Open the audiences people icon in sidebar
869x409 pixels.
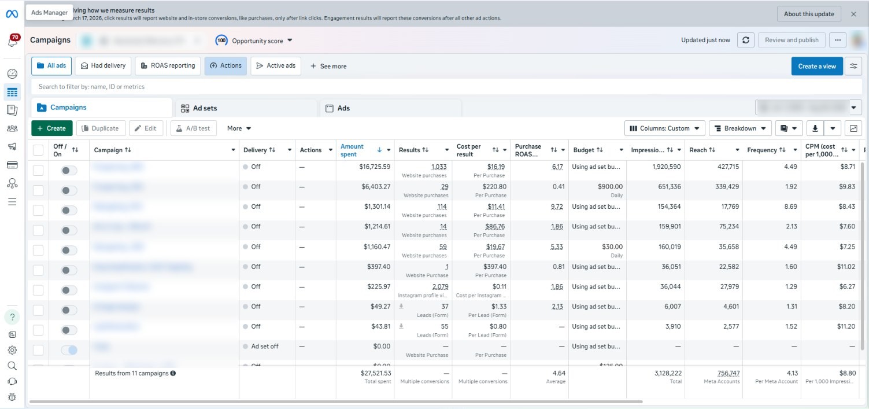(12, 128)
